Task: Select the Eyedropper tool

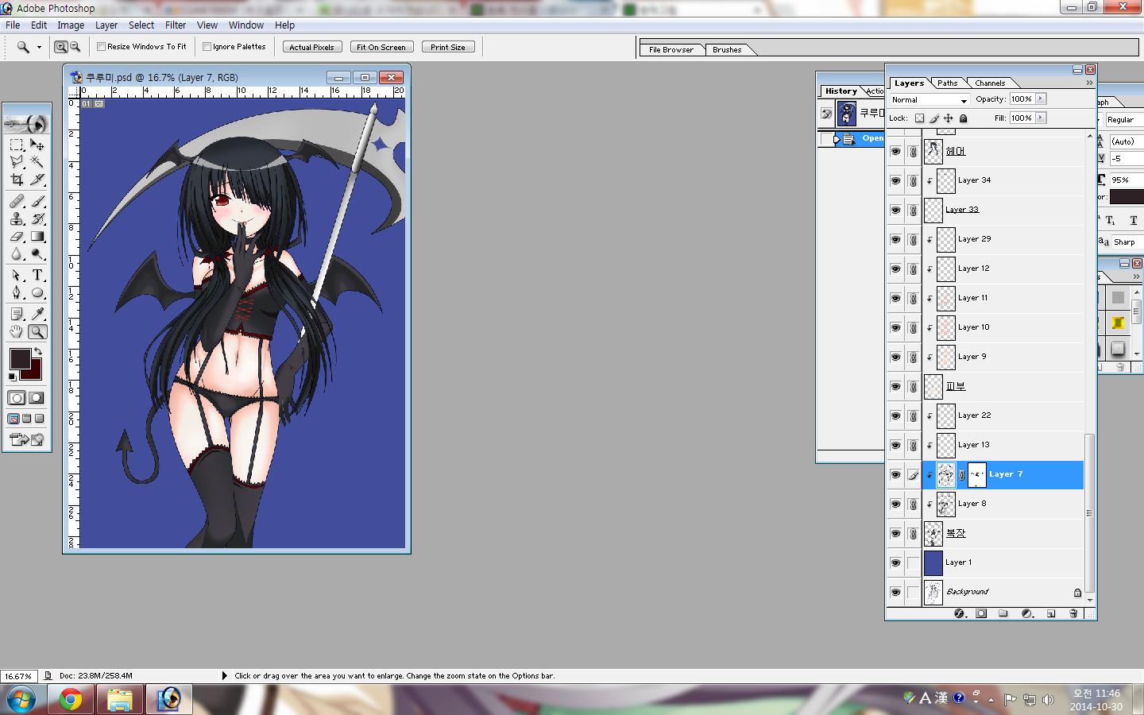Action: coord(37,314)
